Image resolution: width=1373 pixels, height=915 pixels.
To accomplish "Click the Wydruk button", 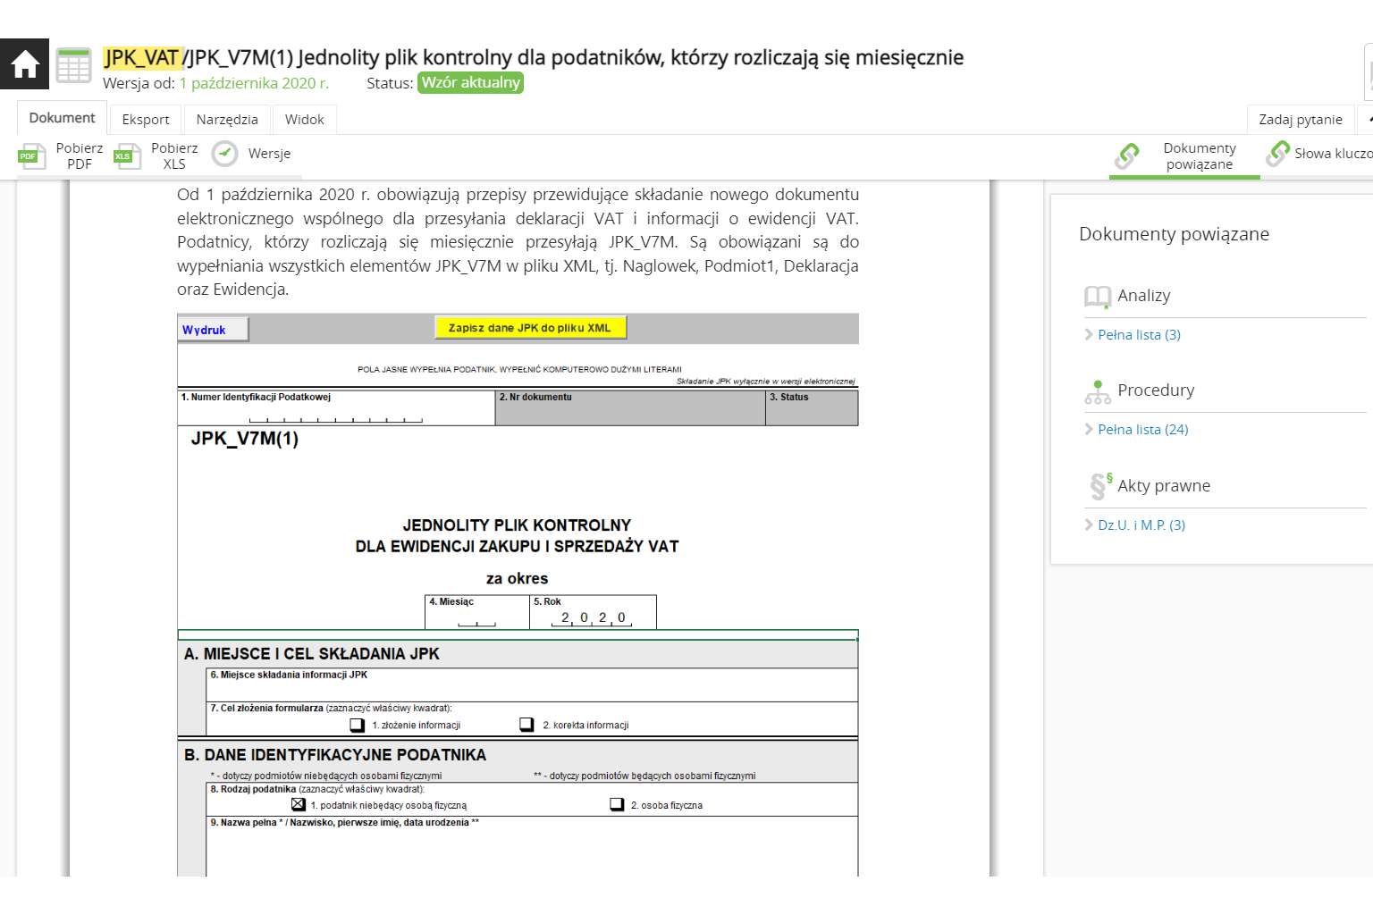I will (213, 330).
